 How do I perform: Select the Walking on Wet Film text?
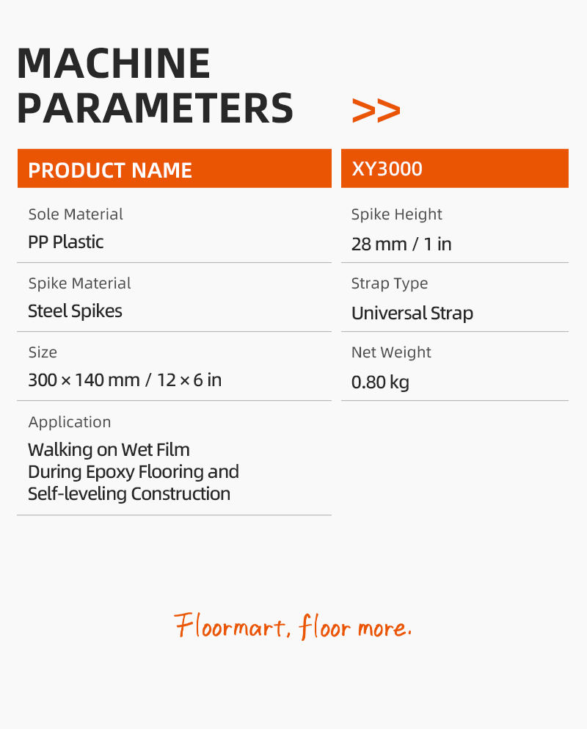tap(109, 449)
